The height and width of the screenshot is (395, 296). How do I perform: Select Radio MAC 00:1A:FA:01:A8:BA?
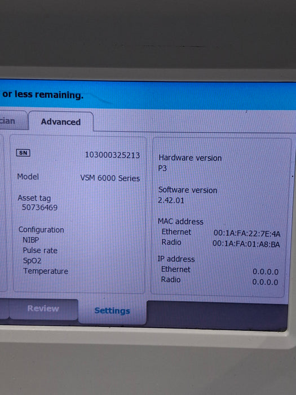[x=246, y=244]
